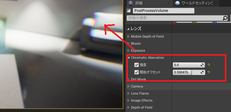Screen dimensions: 231x112
Task: Expand the Lens Flares section
Action: pos(128,93)
